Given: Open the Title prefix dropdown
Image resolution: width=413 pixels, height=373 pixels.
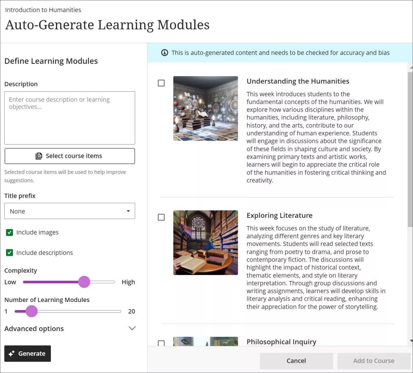Looking at the screenshot, I should [69, 211].
